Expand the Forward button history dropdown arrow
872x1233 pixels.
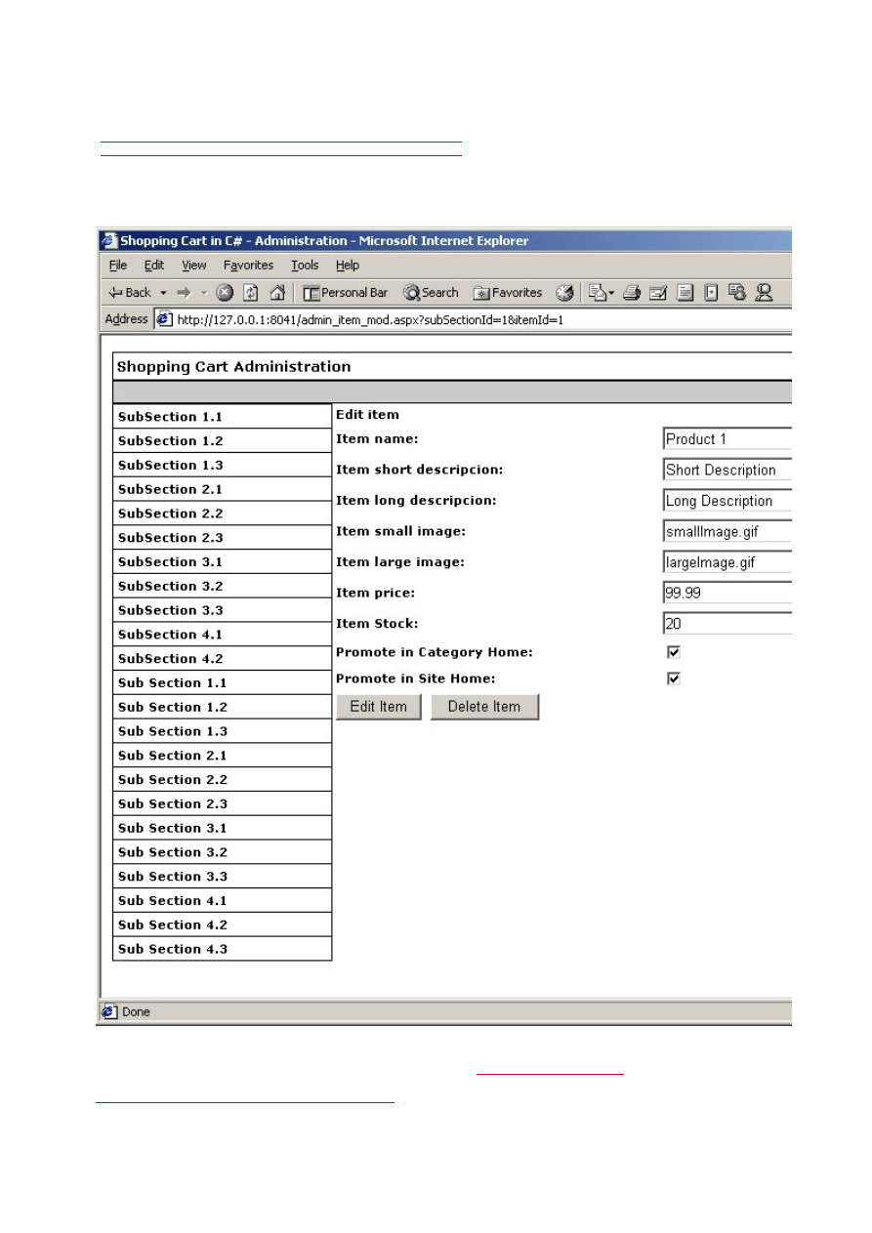point(204,292)
